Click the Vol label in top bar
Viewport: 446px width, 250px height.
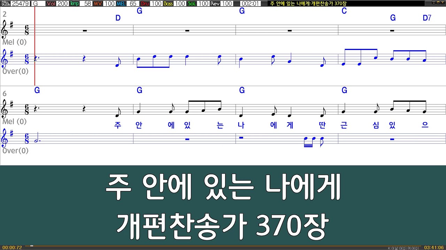coord(51,3)
